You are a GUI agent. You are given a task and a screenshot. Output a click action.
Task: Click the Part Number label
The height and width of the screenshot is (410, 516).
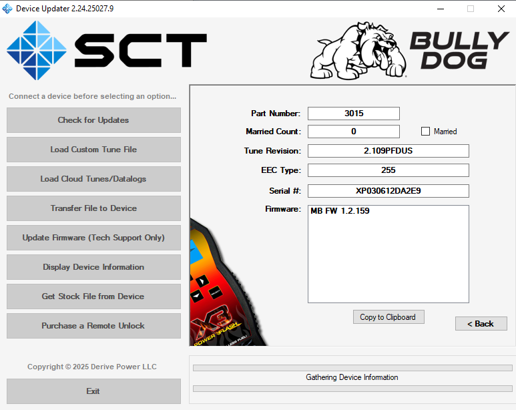click(276, 114)
